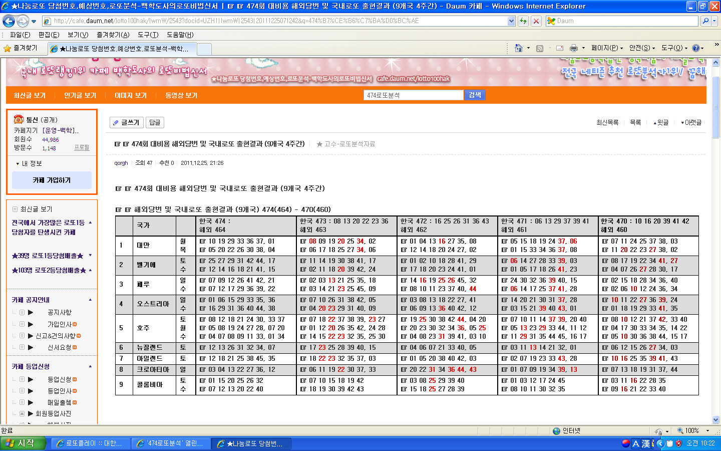Click the RSS feeds icon

(540, 48)
